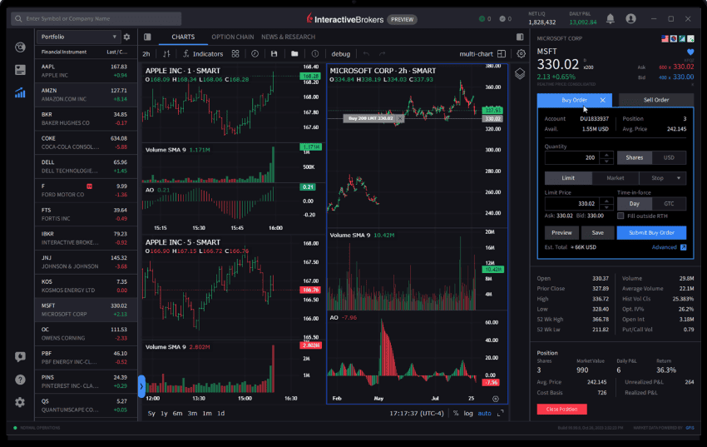The image size is (707, 447).
Task: Expand chart to fullscreen icon
Action: click(500, 413)
